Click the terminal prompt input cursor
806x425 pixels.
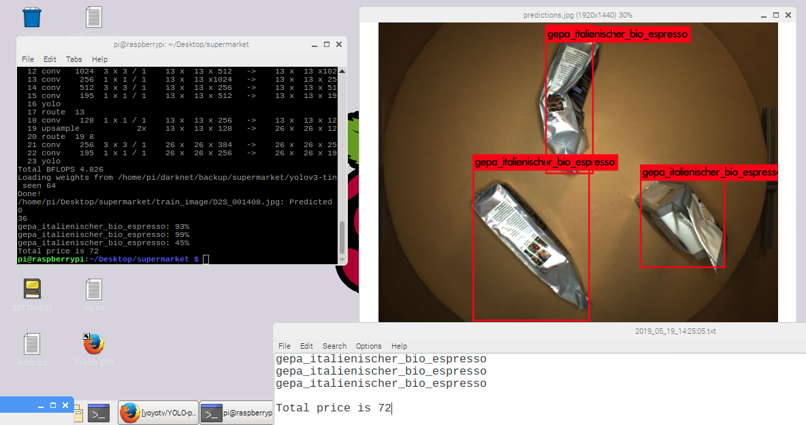point(206,259)
